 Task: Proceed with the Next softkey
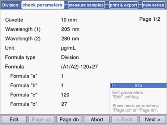pos(152,119)
